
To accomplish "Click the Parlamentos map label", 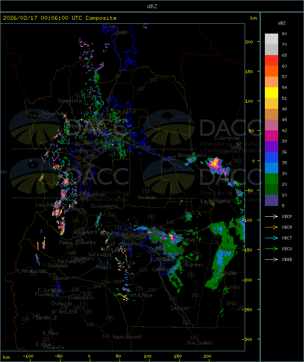I will click(x=72, y=261).
